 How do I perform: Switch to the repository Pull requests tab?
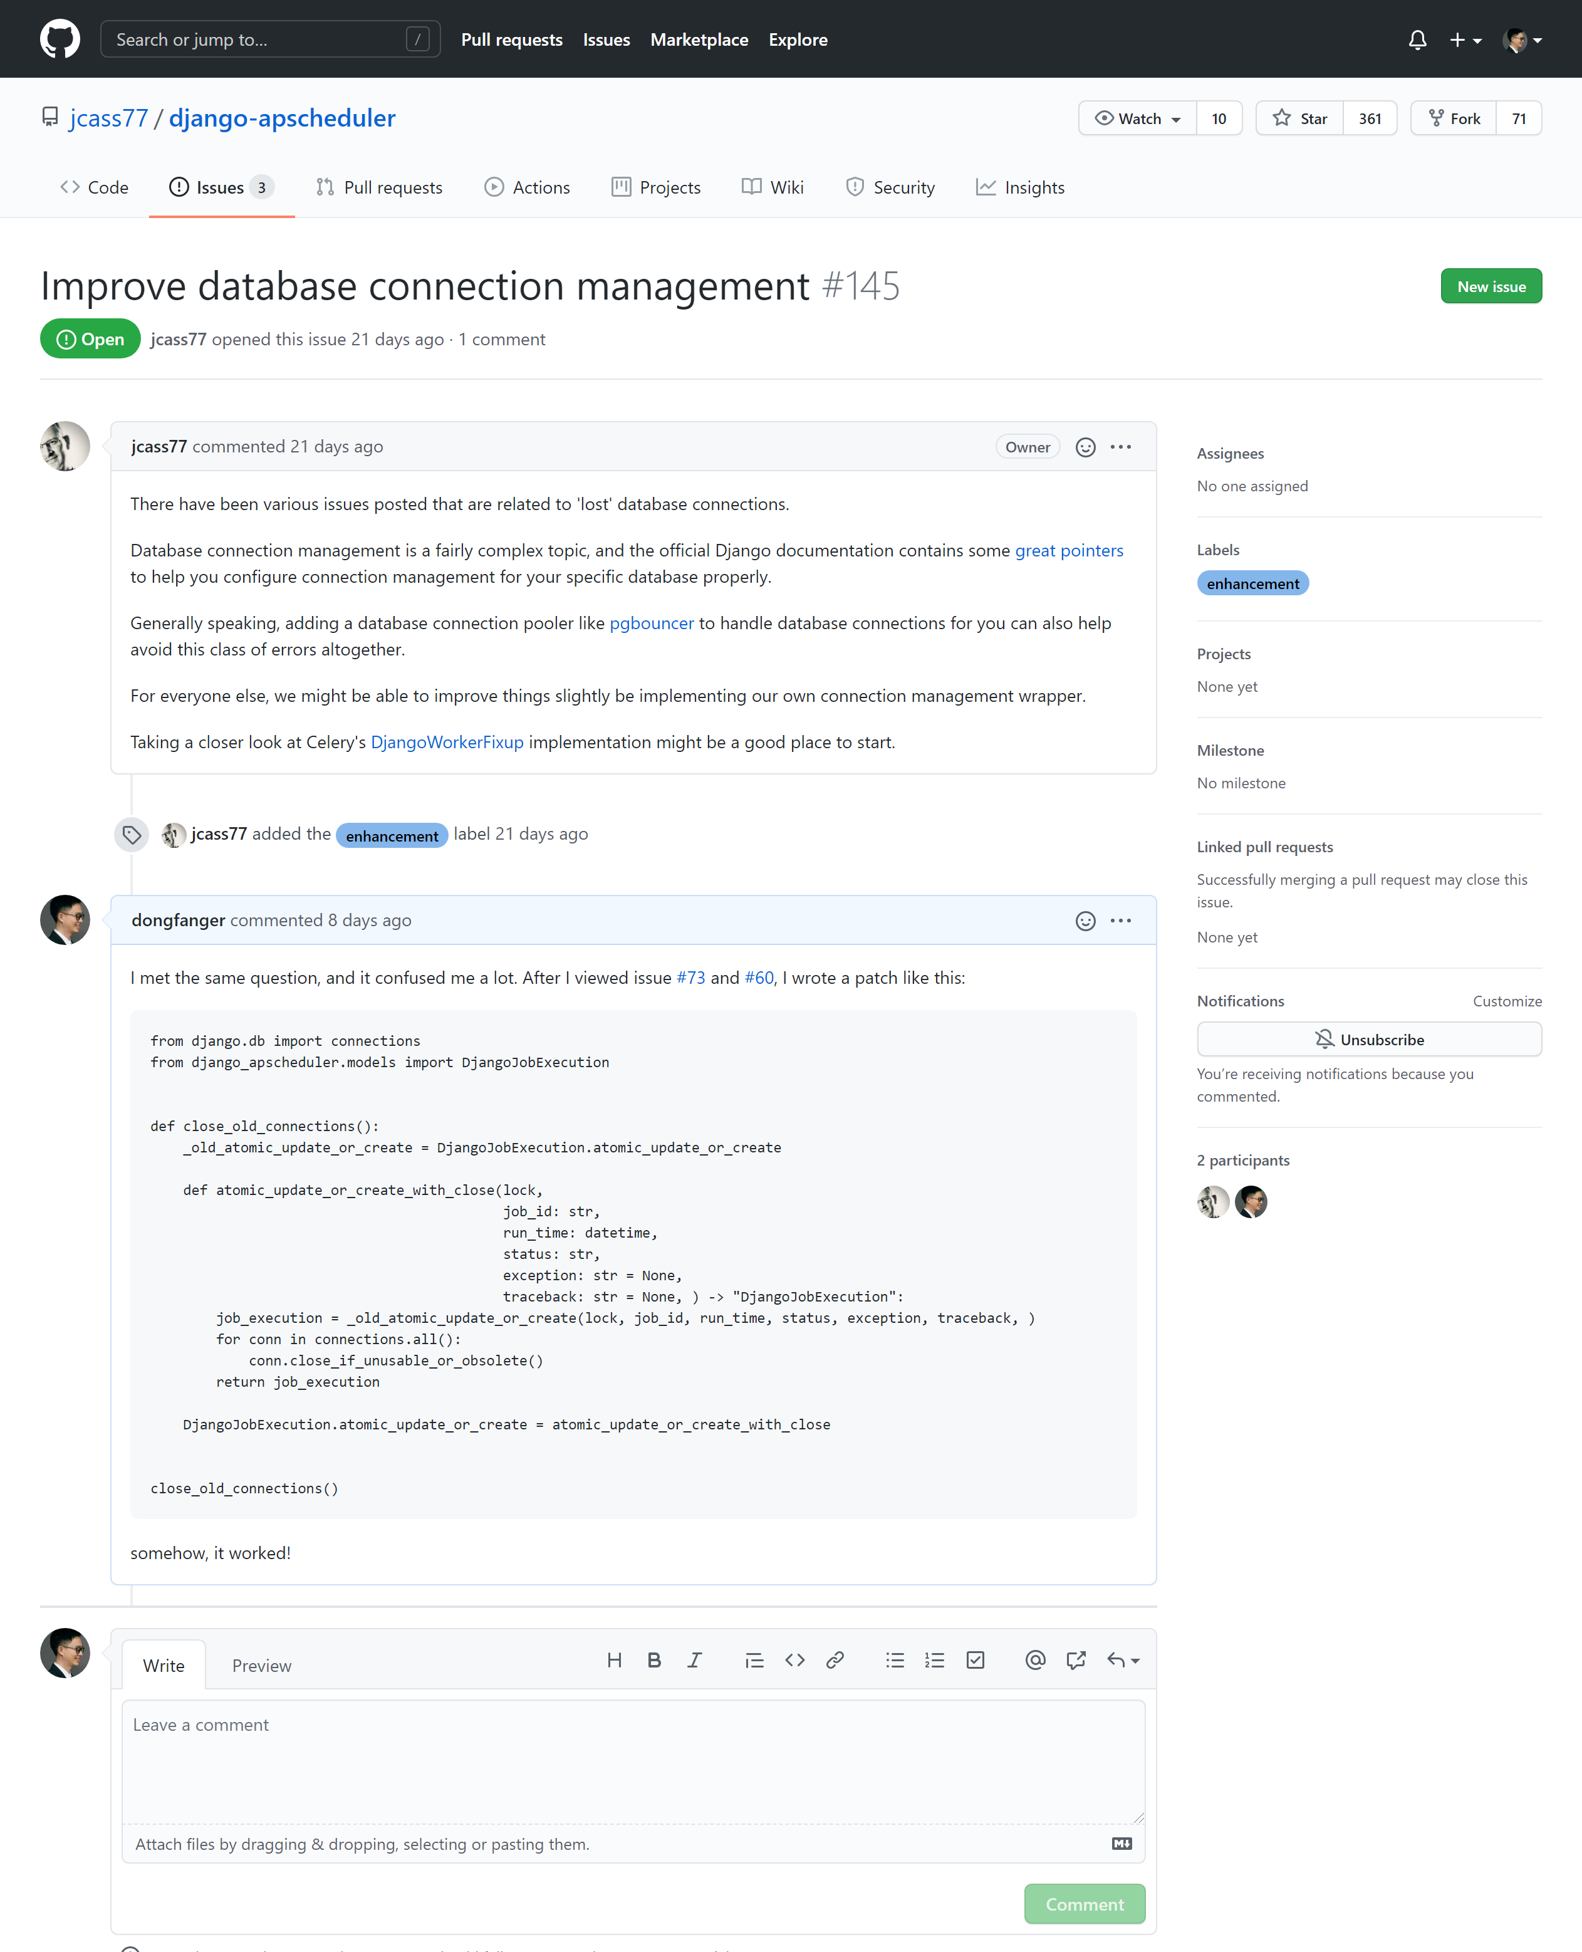379,187
